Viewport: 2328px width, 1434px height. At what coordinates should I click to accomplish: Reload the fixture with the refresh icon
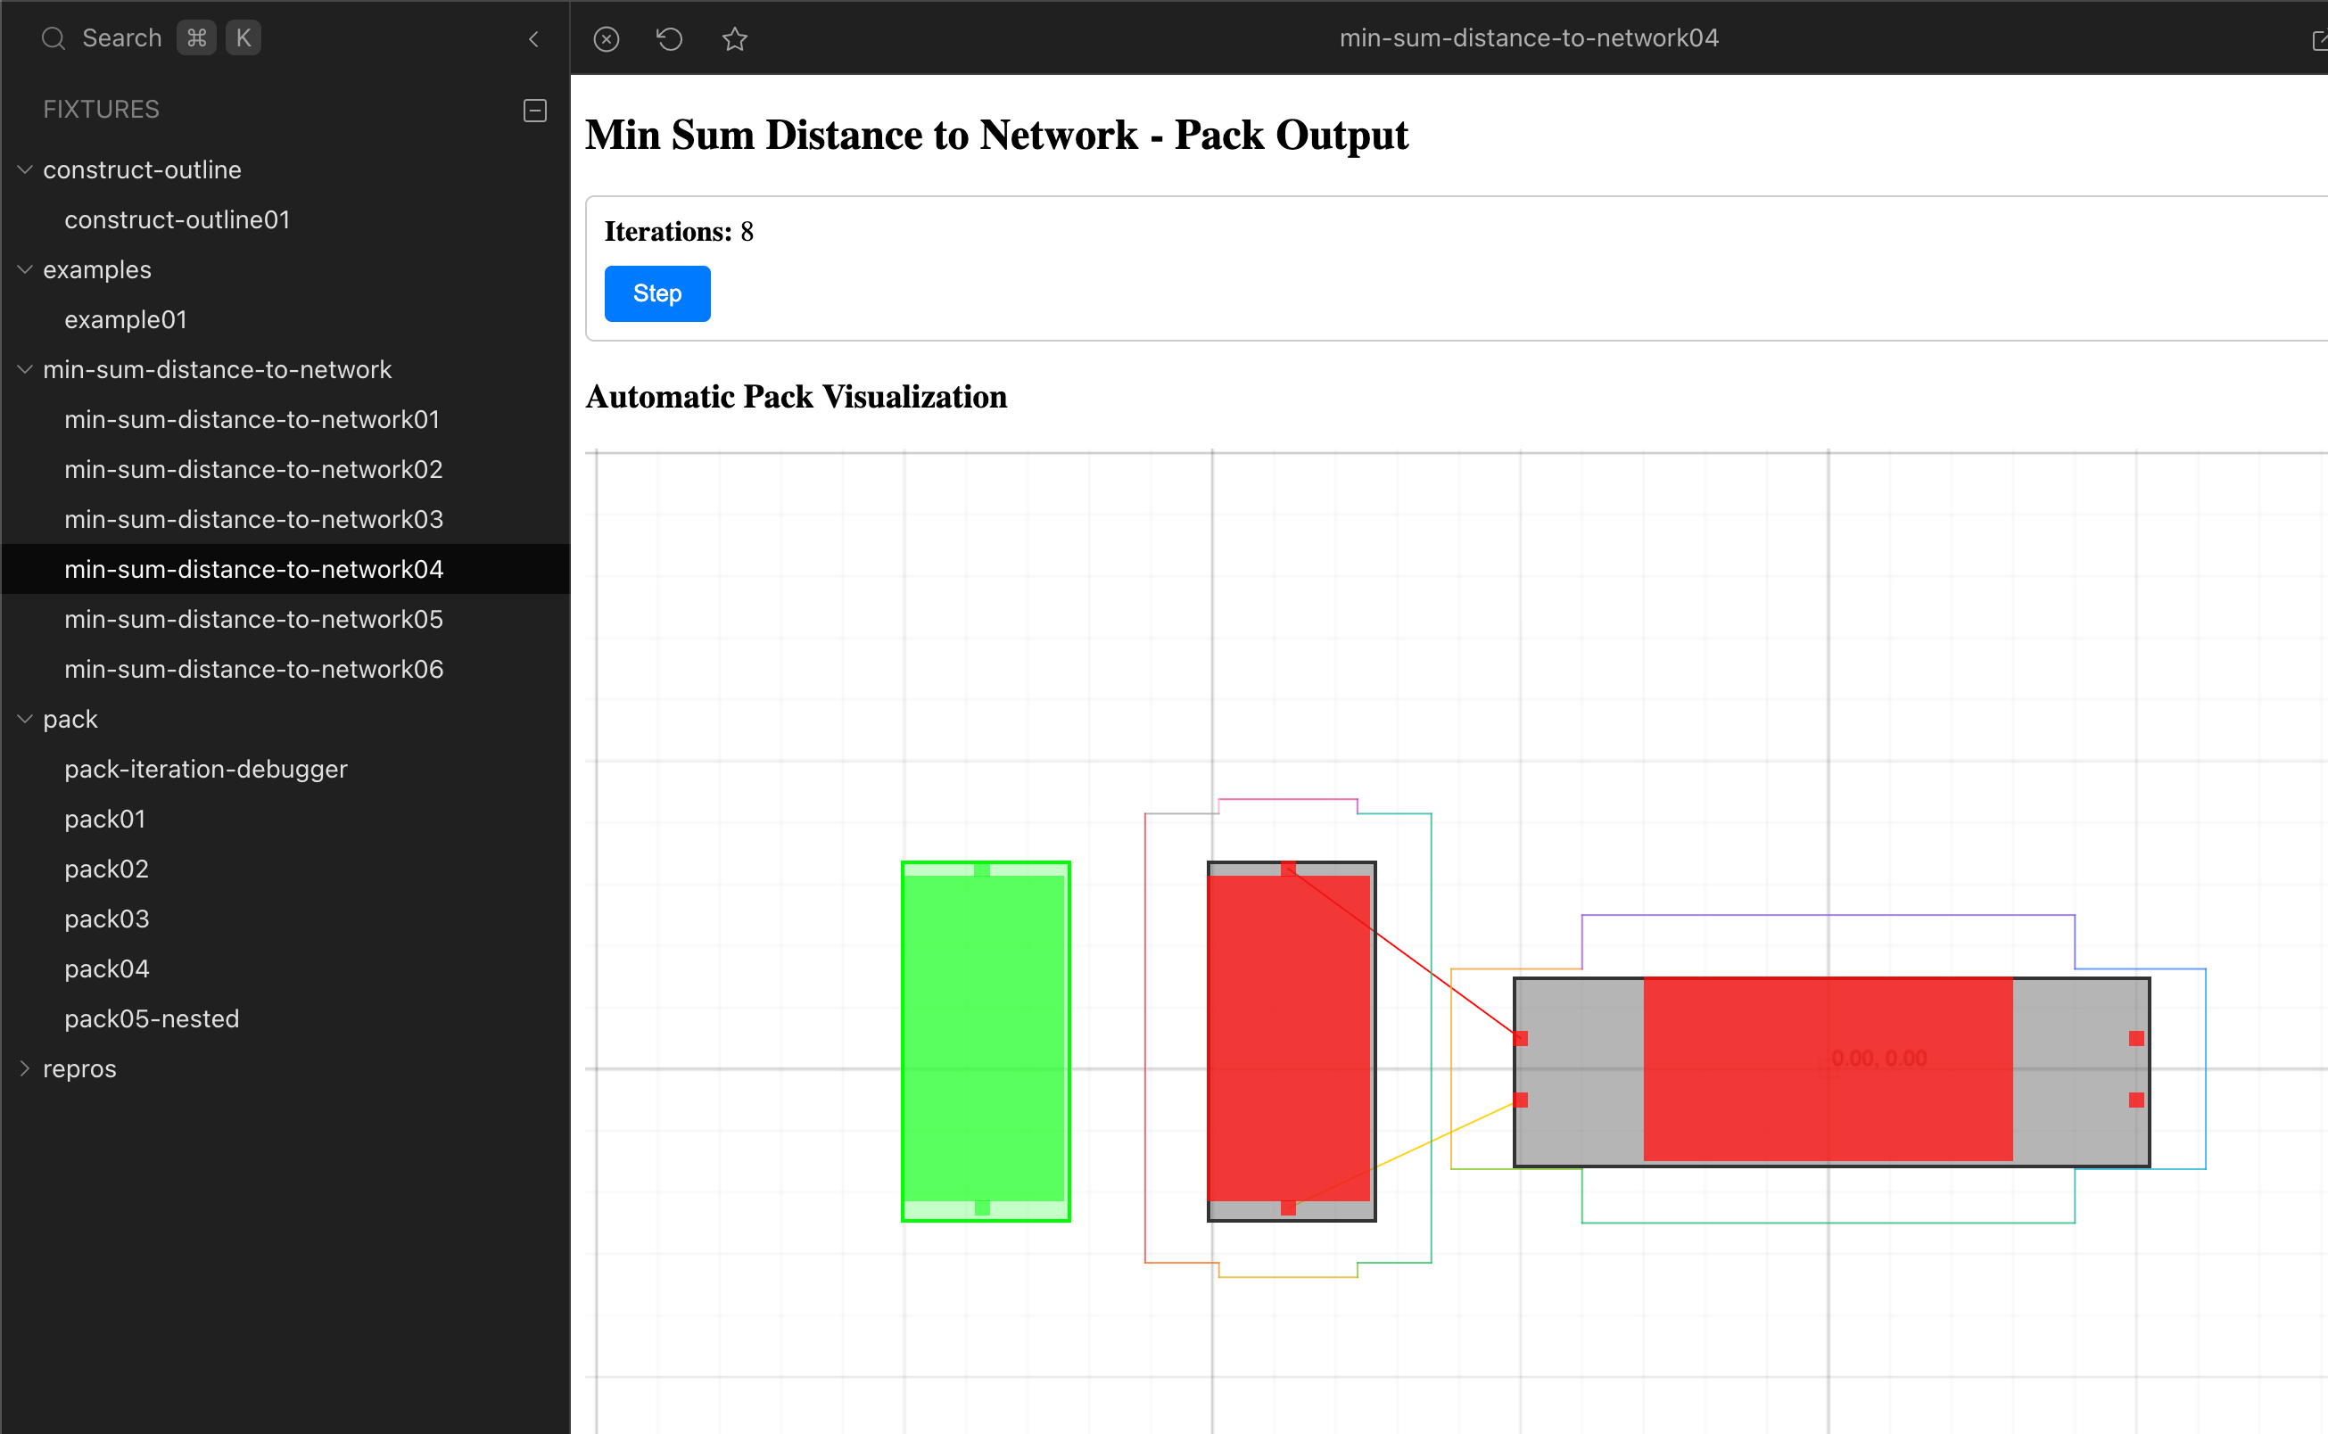click(x=670, y=39)
